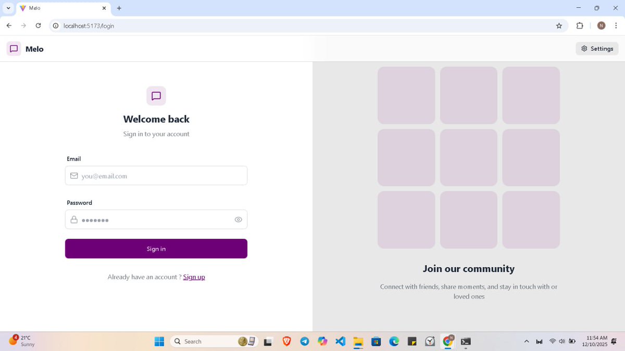The height and width of the screenshot is (351, 625).
Task: Open Visual Studio Code from the taskbar
Action: (340, 341)
